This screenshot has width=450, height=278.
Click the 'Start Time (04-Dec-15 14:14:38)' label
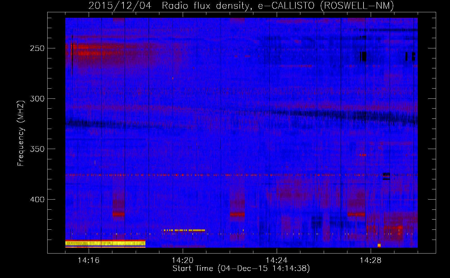[241, 269]
